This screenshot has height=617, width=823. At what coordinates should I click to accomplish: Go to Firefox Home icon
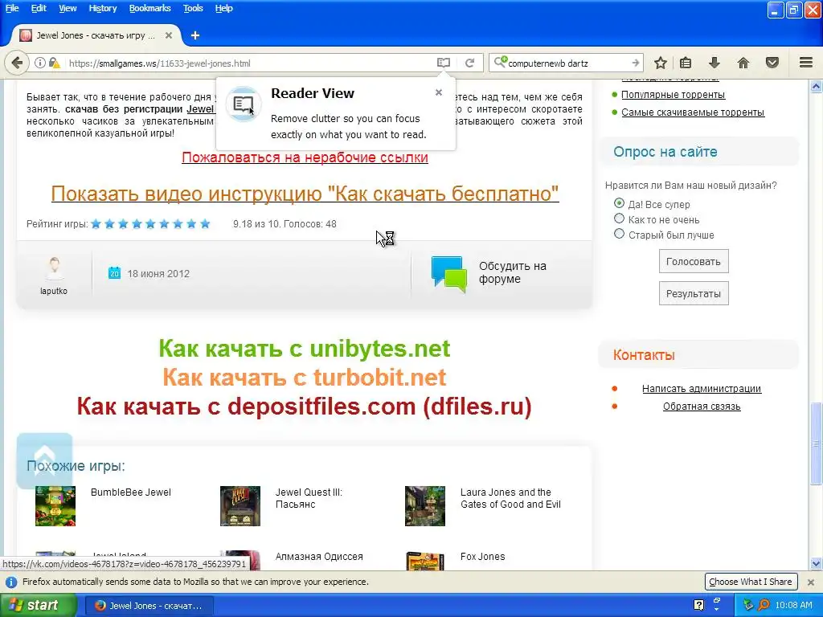coord(743,63)
